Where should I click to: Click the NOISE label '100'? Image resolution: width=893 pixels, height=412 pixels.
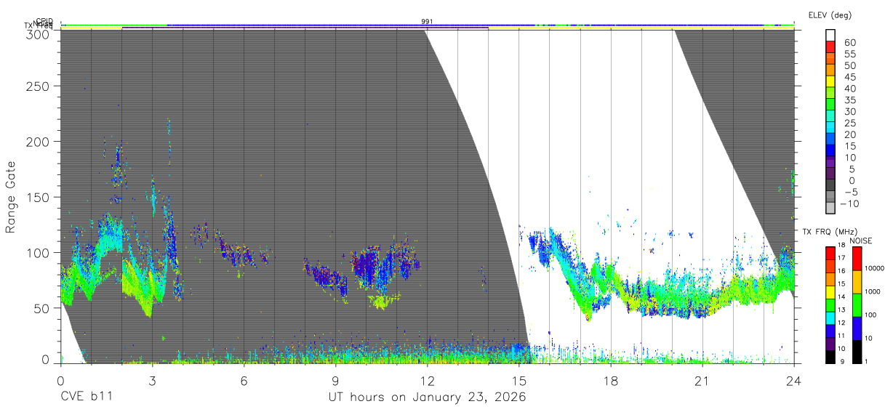pyautogui.click(x=869, y=315)
